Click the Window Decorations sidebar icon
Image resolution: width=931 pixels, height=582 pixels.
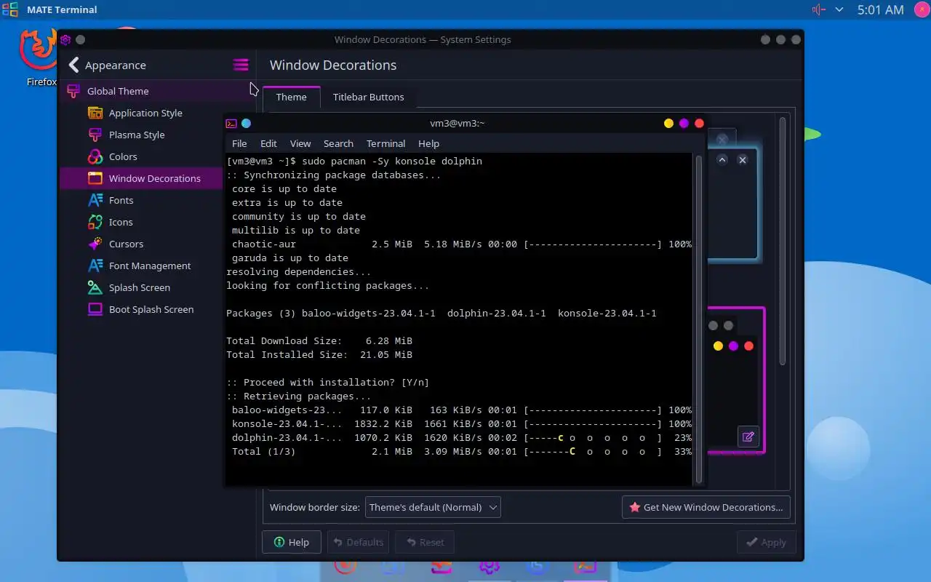(x=95, y=178)
